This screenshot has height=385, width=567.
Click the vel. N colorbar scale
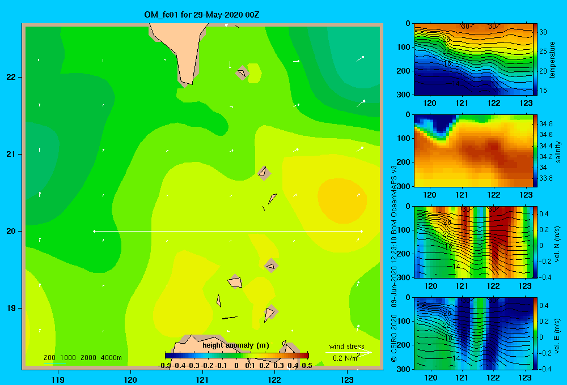pyautogui.click(x=535, y=242)
